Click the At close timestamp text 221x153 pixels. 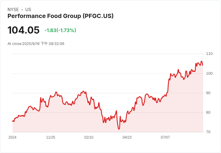point(36,44)
